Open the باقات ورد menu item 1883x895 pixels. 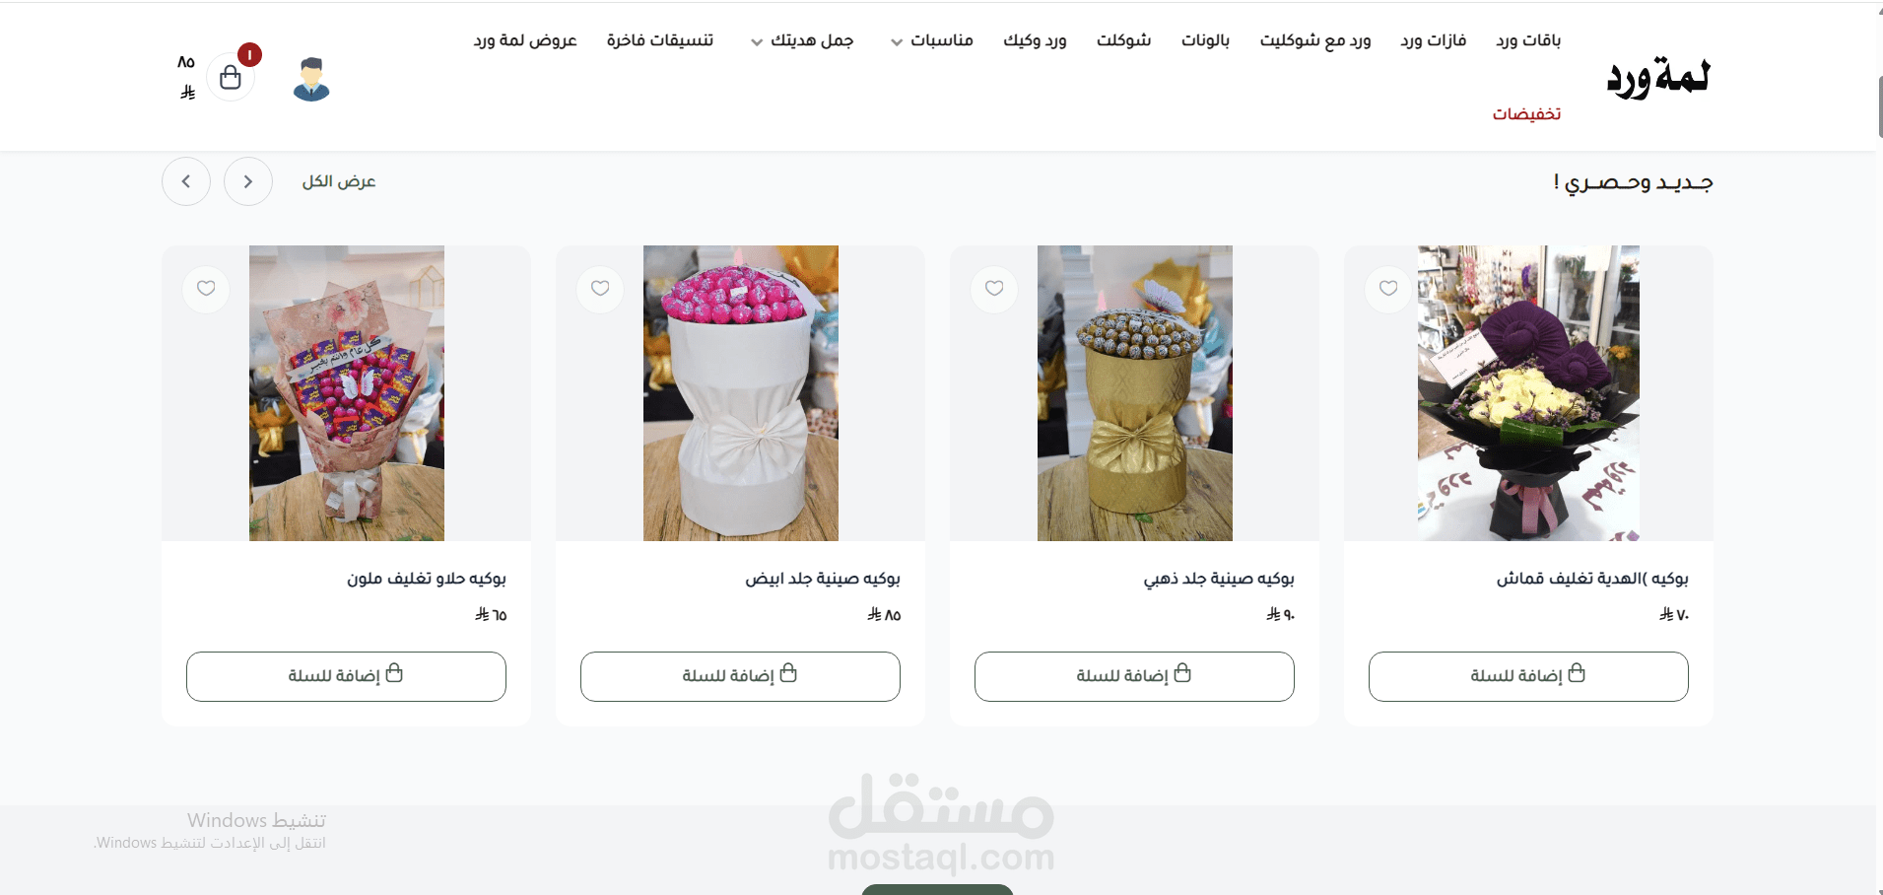click(x=1528, y=40)
